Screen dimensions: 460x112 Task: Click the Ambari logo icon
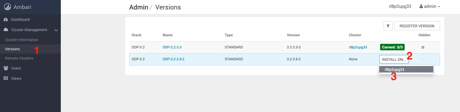(7, 7)
